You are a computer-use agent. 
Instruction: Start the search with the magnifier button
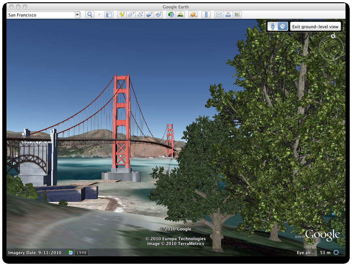(90, 15)
